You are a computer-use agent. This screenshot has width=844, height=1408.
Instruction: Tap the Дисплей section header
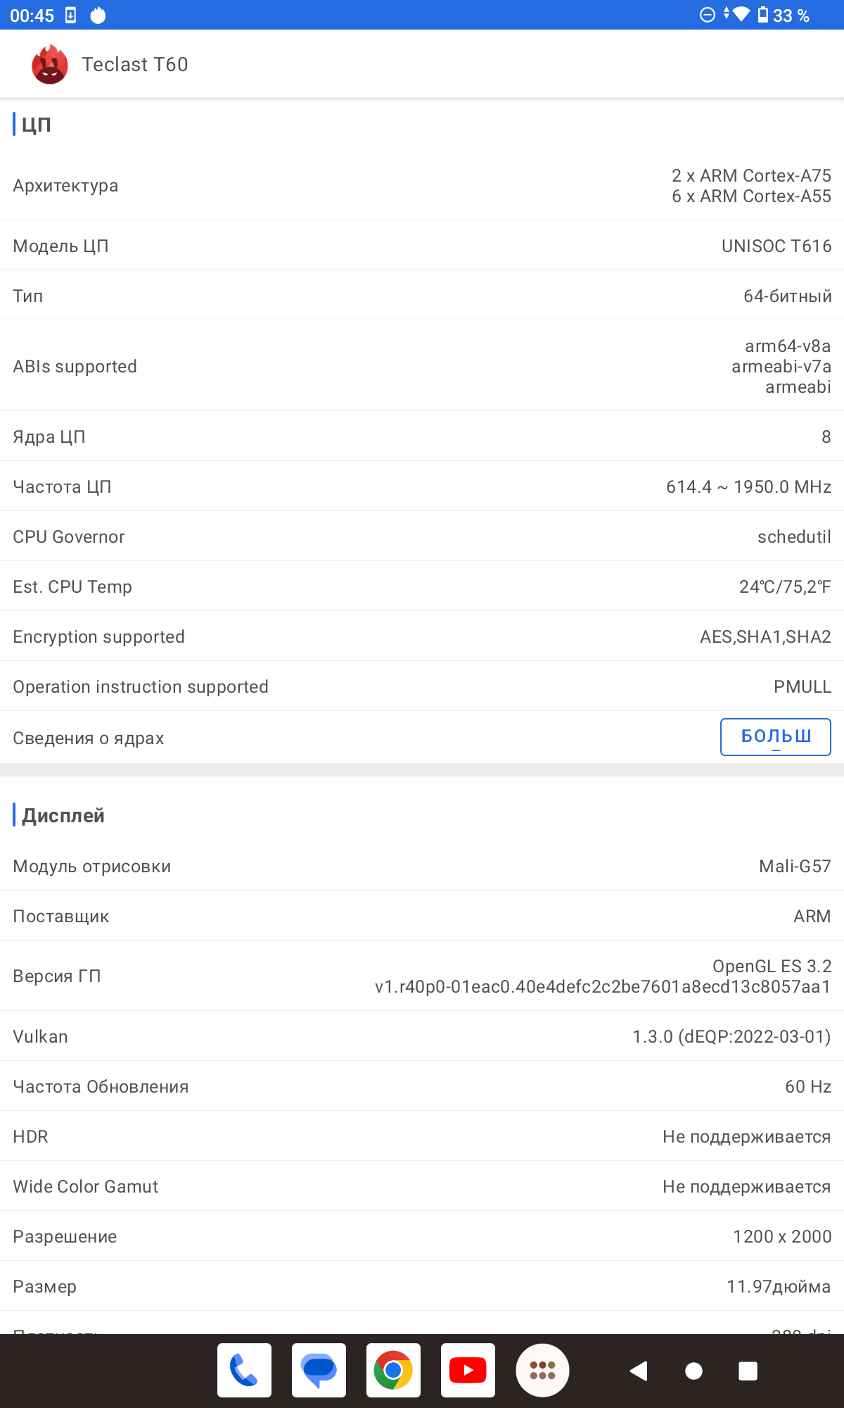coord(63,815)
